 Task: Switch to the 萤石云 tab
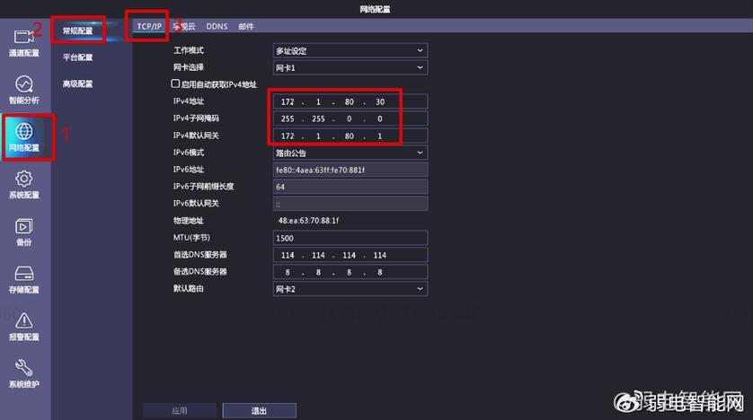tap(185, 26)
